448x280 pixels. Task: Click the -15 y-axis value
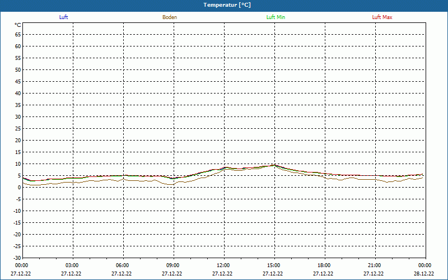click(17, 223)
